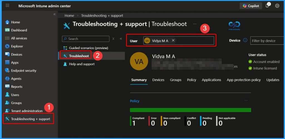Image resolution: width=285 pixels, height=139 pixels.
Task: Open the All services list icon
Action: (x=7, y=38)
